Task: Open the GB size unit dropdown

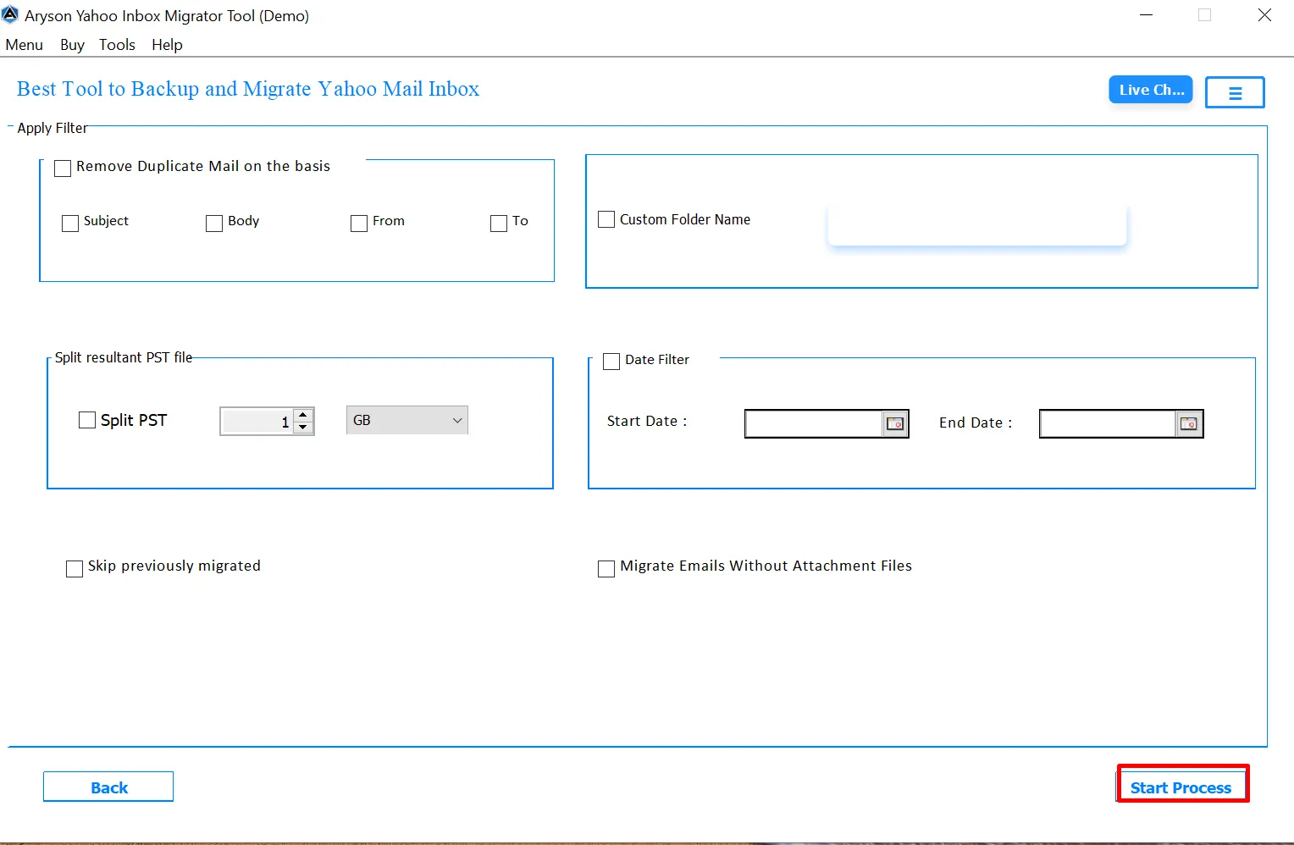Action: (407, 420)
